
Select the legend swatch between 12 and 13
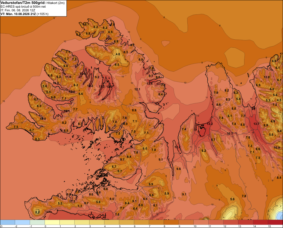tap(231, 222)
